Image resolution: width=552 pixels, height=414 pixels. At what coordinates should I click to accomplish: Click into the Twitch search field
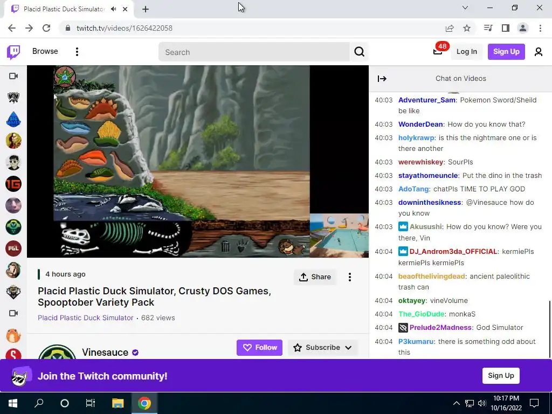254,52
